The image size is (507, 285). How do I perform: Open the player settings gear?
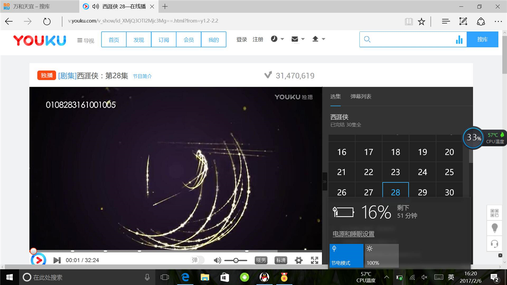(299, 261)
